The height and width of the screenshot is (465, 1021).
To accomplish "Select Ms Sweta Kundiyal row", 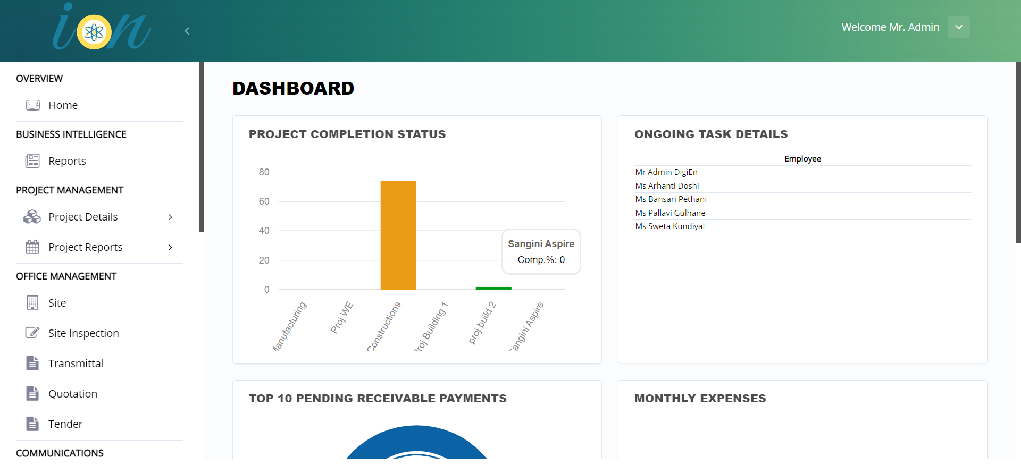I will click(x=803, y=226).
